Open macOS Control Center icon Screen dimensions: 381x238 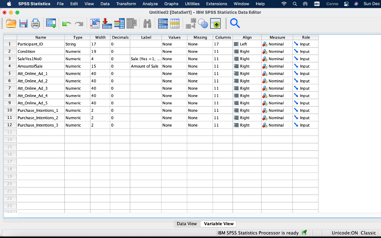[346, 4]
